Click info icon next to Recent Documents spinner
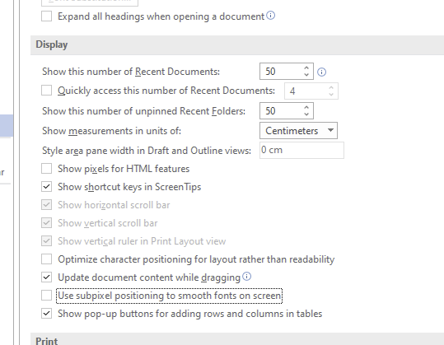The width and height of the screenshot is (444, 345). [x=321, y=72]
